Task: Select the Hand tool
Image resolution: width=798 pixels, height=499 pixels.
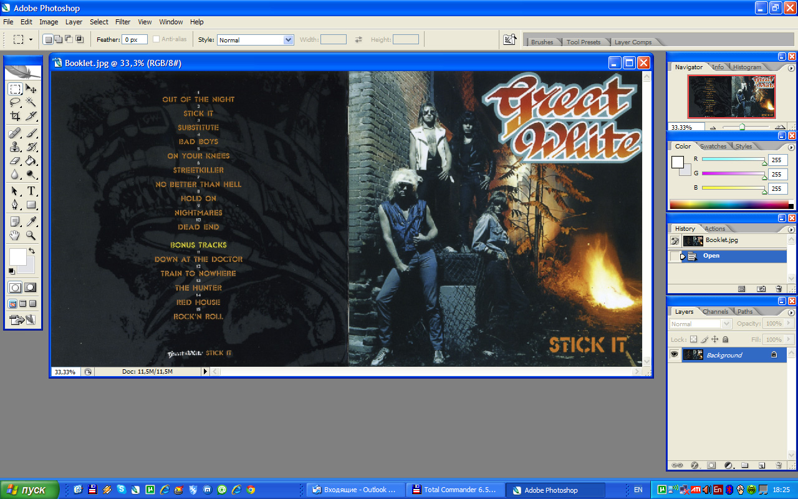Action: coord(15,235)
